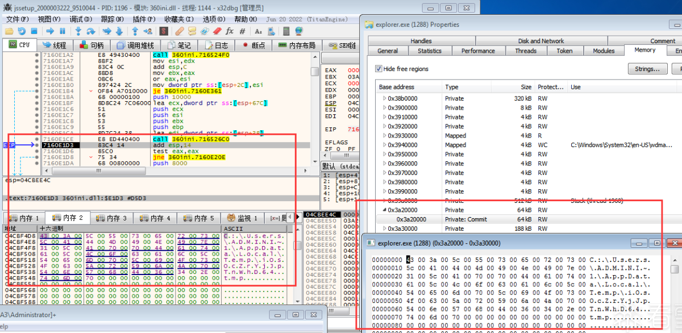Expand the 0x3910000 memory region
Viewport: 682px width, 333px height.
click(x=384, y=117)
